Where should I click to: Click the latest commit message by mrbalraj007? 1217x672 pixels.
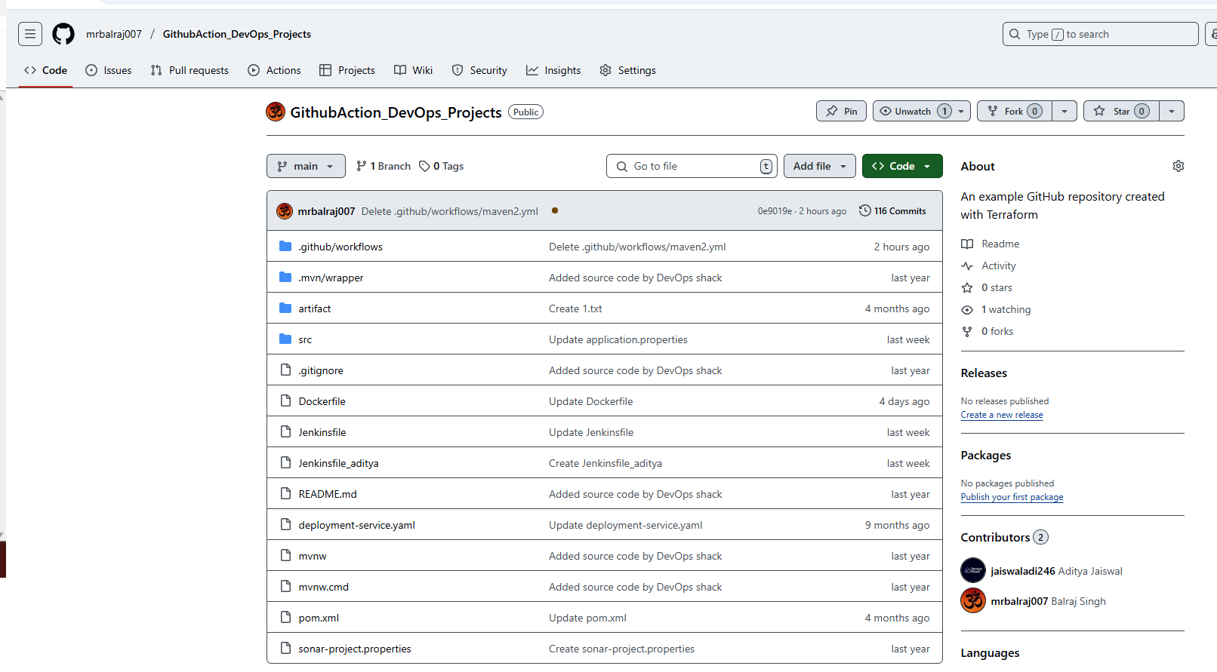coord(450,211)
